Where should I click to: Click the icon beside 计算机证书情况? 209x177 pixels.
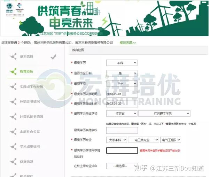tap(13, 117)
